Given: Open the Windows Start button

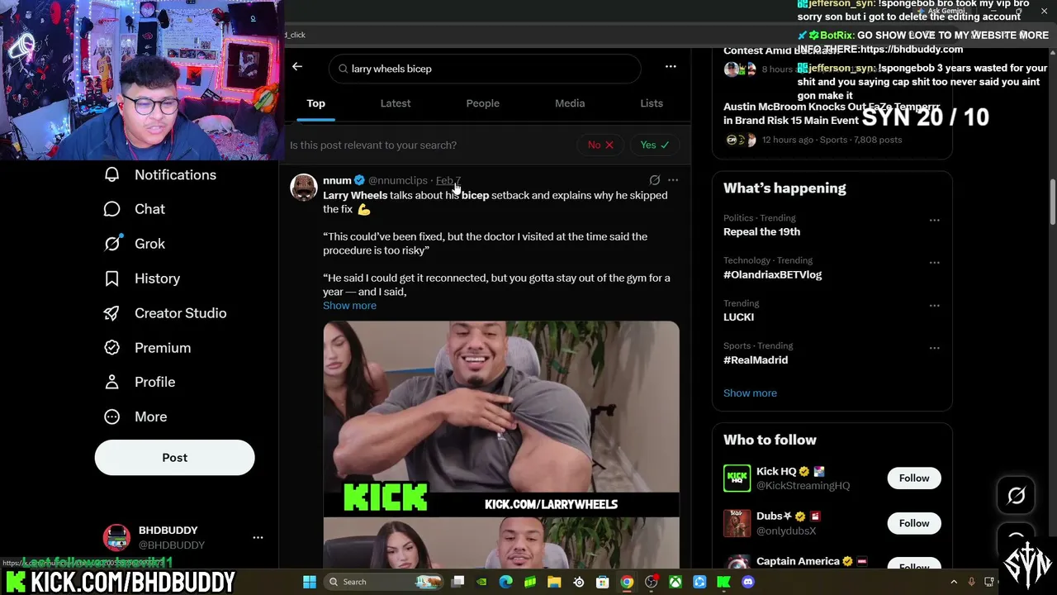Looking at the screenshot, I should pyautogui.click(x=310, y=582).
